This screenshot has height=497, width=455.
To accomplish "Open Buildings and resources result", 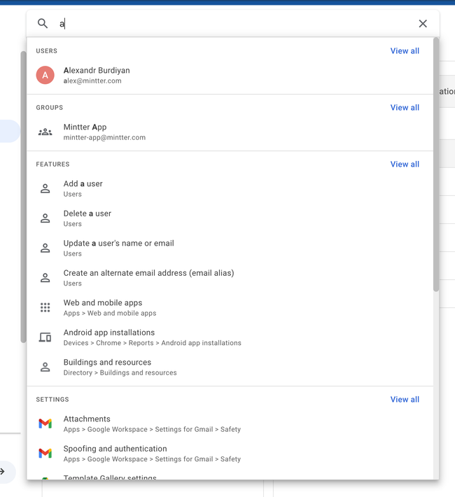I will click(107, 363).
